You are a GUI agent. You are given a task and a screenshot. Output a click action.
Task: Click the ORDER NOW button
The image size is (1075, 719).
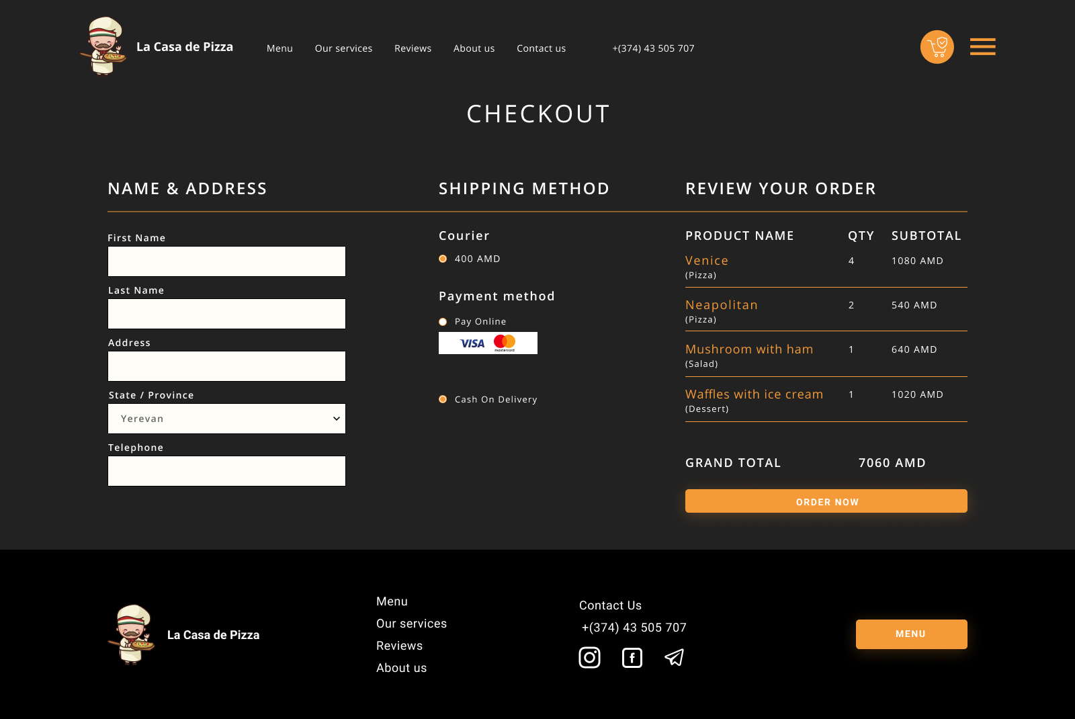click(826, 501)
